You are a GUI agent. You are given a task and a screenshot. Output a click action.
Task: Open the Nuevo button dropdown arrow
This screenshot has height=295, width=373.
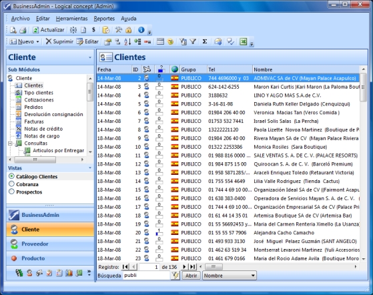click(37, 42)
